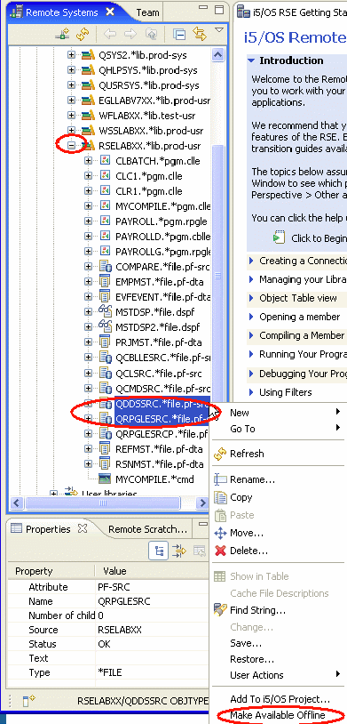
Task: Collapse the Introduction section
Action: point(251,60)
